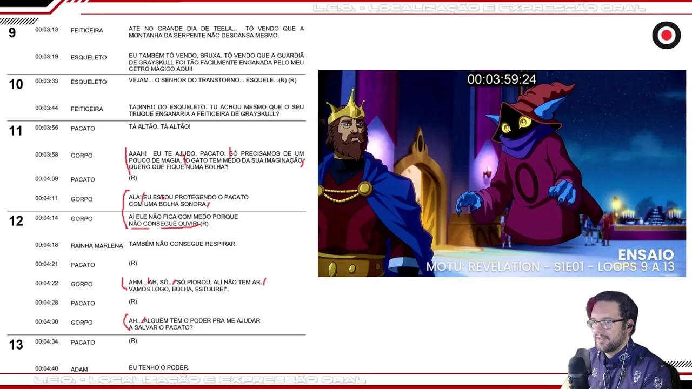Click character name RAINHA MARLENA
The height and width of the screenshot is (389, 692).
tap(97, 246)
